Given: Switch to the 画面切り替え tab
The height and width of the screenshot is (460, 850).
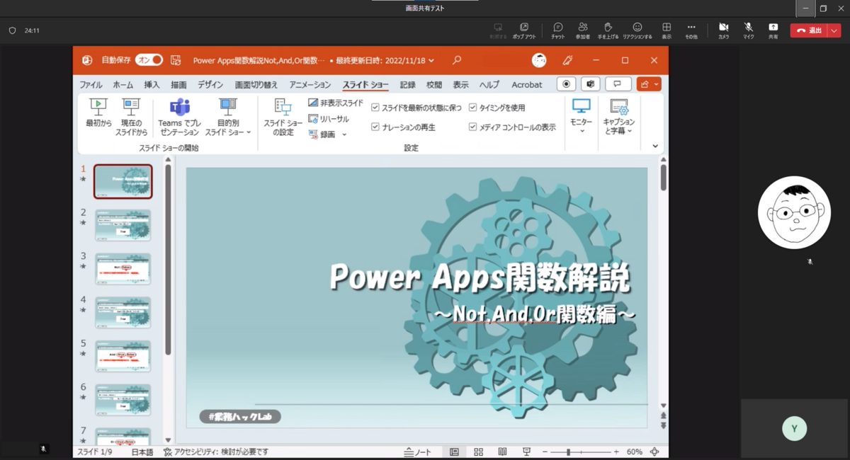Looking at the screenshot, I should [x=256, y=85].
